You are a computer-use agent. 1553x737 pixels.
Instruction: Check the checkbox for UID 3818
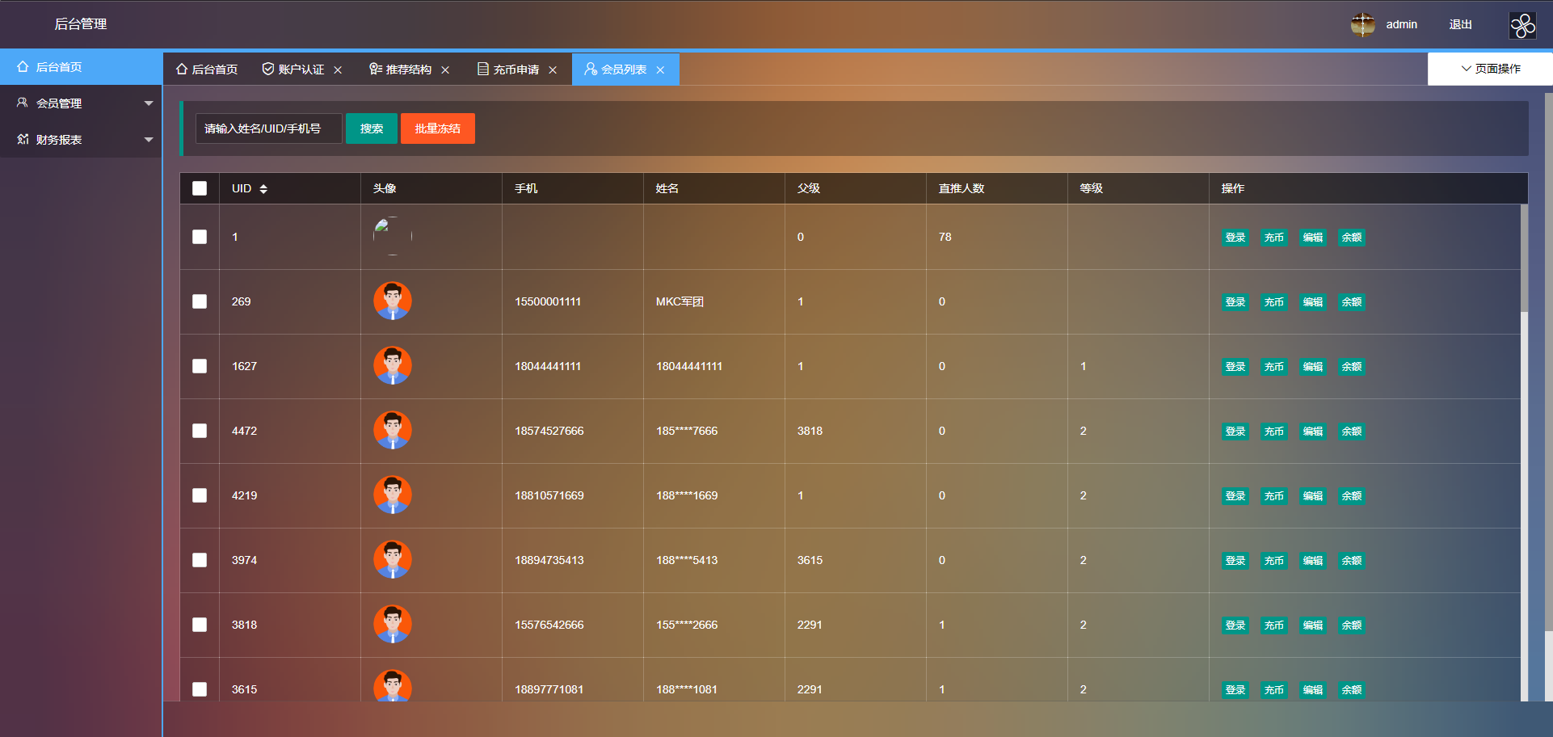pyautogui.click(x=200, y=625)
